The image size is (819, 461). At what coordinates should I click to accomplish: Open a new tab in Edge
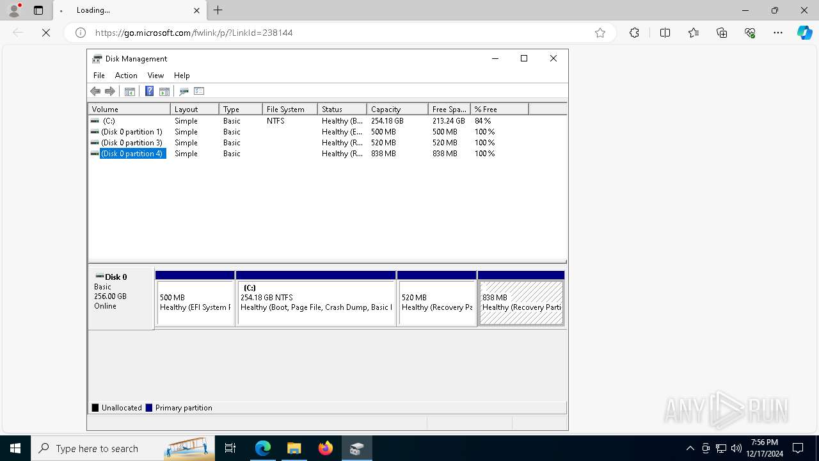tap(218, 10)
